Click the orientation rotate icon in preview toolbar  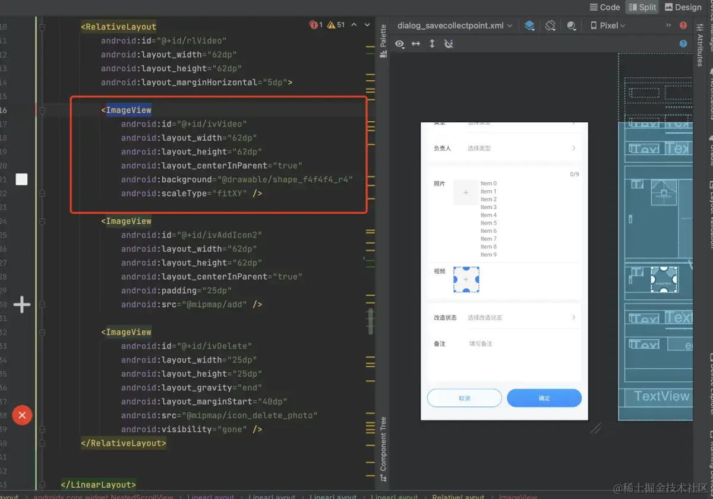tap(551, 26)
